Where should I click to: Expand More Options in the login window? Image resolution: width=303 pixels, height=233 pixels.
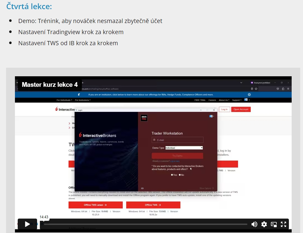[x=207, y=188]
